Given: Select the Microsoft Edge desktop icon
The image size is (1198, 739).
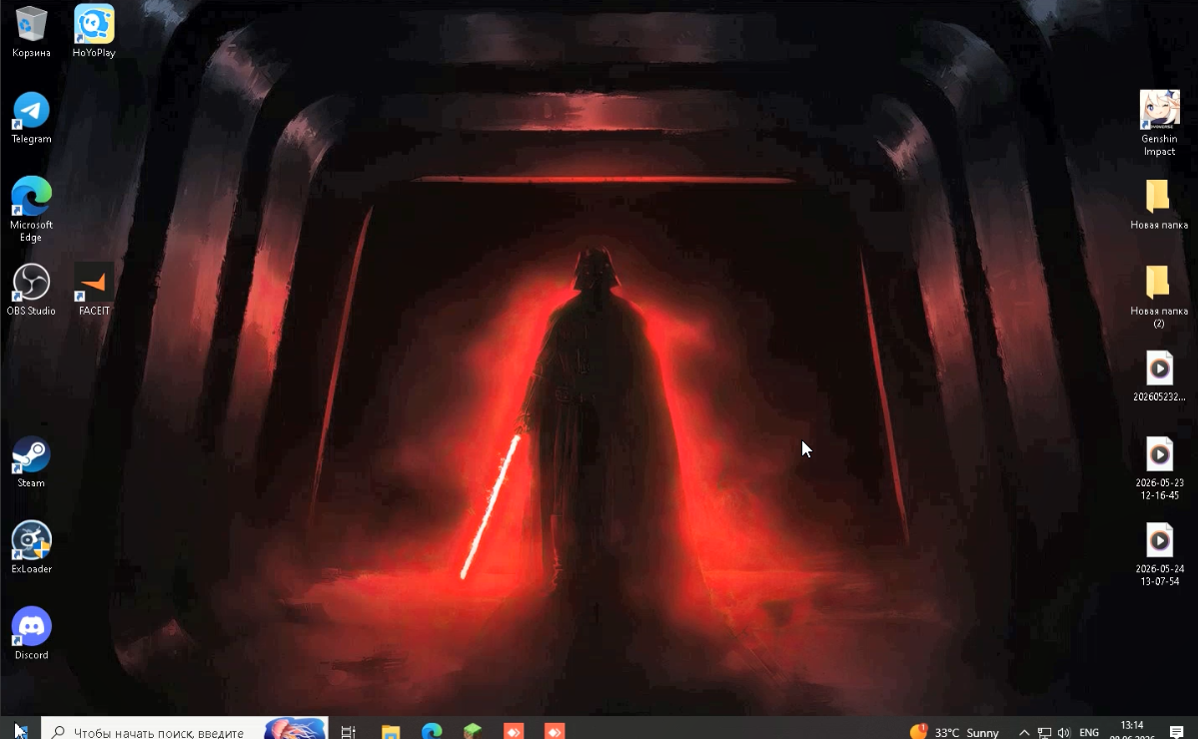Looking at the screenshot, I should (31, 209).
